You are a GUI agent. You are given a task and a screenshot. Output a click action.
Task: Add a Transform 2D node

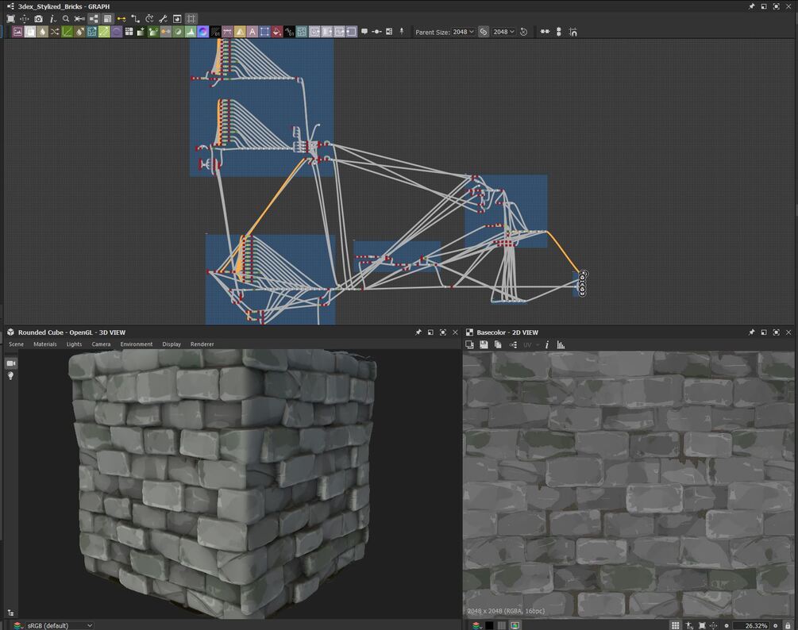(x=264, y=32)
